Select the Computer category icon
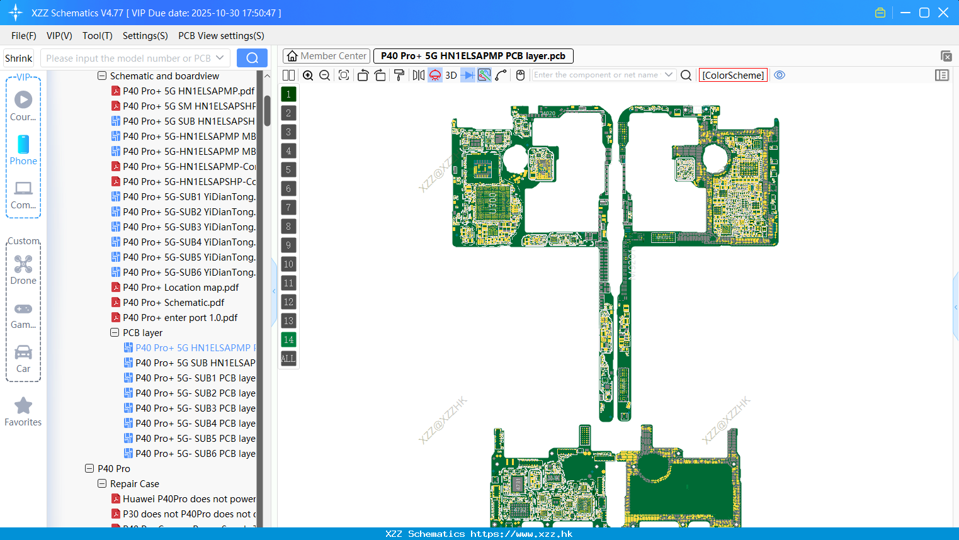 [23, 195]
